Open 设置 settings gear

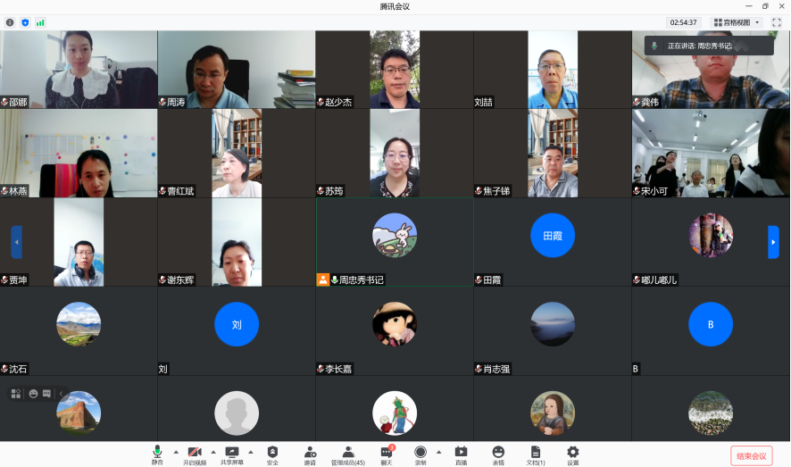[573, 454]
